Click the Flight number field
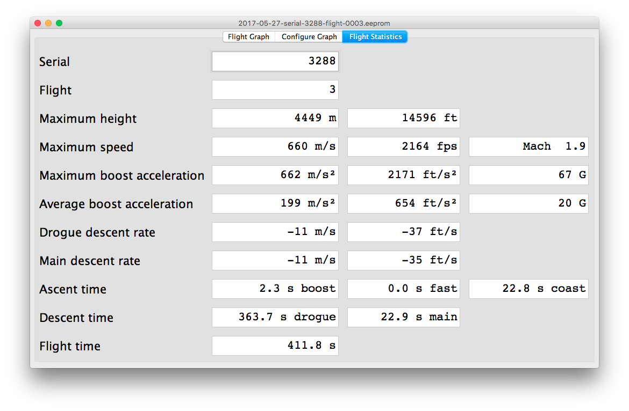The width and height of the screenshot is (629, 411). 275,90
